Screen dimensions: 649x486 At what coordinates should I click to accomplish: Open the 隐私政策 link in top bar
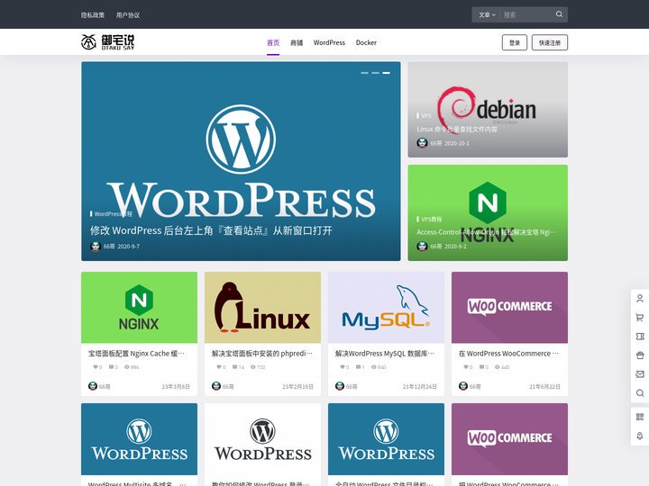pyautogui.click(x=93, y=15)
